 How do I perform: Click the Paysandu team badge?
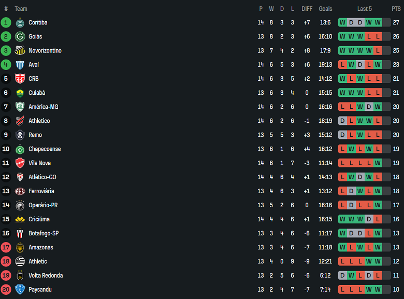20,289
